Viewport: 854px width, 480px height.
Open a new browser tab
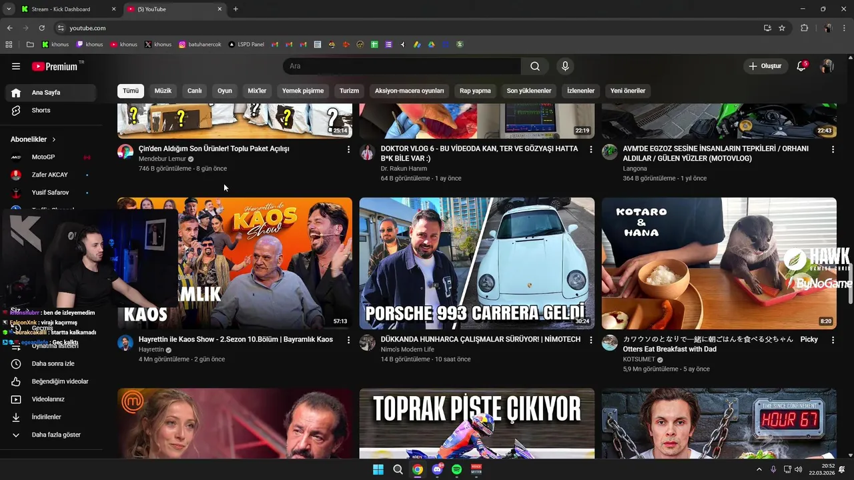236,9
